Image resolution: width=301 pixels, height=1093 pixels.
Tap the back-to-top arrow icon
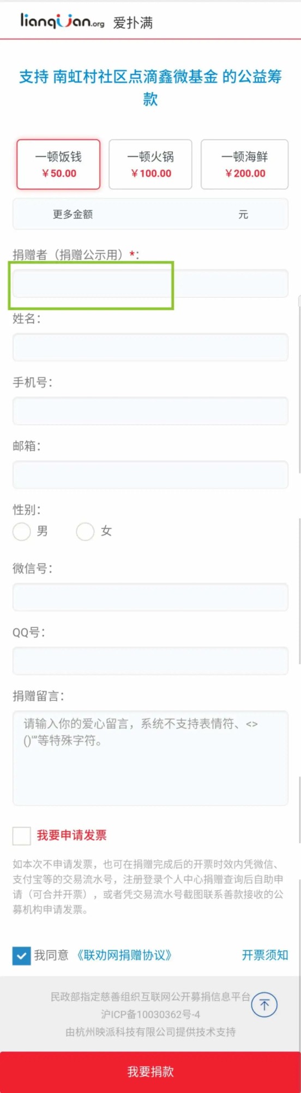pyautogui.click(x=264, y=1004)
